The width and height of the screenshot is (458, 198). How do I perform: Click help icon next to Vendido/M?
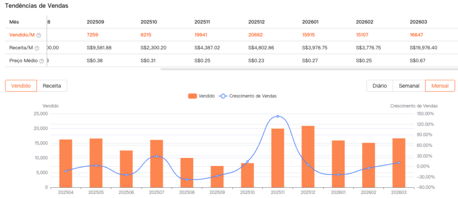(39, 35)
